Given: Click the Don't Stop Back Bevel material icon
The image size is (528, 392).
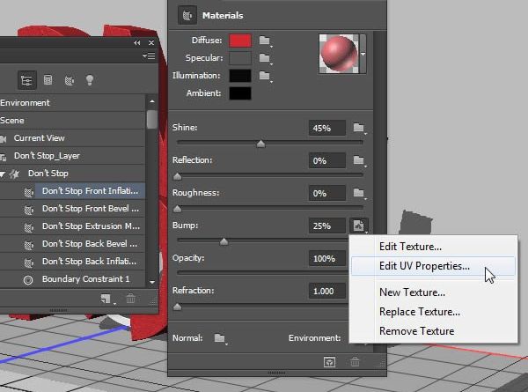Looking at the screenshot, I should pyautogui.click(x=29, y=245).
